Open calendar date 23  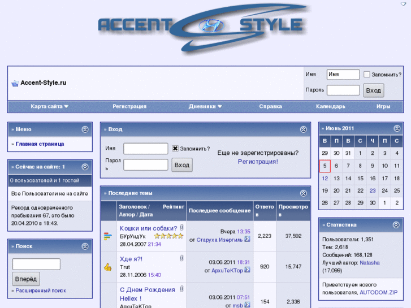coord(373,191)
